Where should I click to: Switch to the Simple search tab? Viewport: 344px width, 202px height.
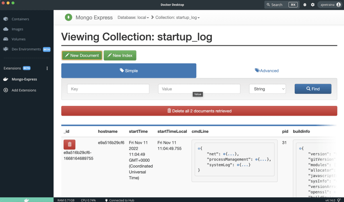point(129,71)
